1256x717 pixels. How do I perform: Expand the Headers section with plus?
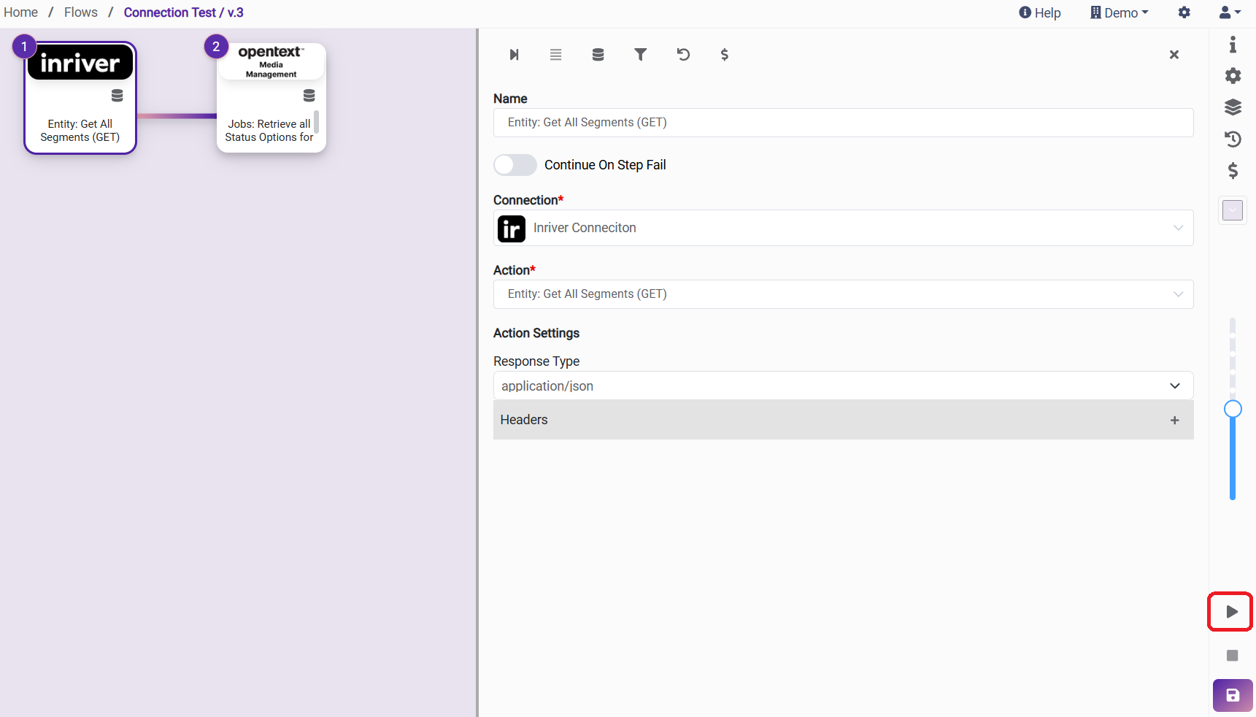click(1174, 420)
